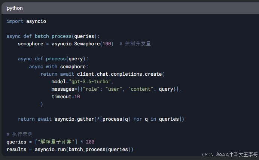This screenshot has height=160, width=259.
Task: Click the comment "# 执行示例"
Action: pos(19,134)
